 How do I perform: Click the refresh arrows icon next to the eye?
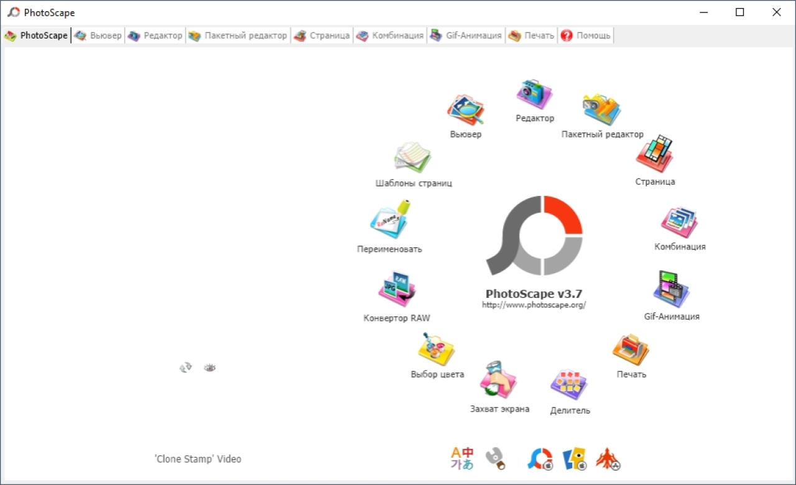(x=185, y=368)
